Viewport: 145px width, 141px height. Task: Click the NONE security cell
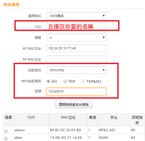pos(114,137)
